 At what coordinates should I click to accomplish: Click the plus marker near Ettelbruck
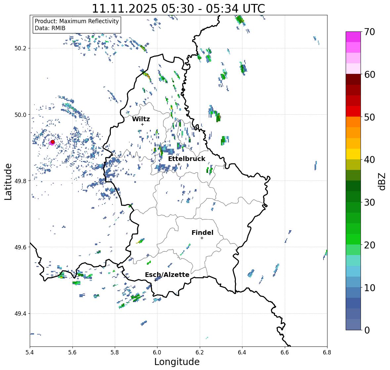click(179, 164)
